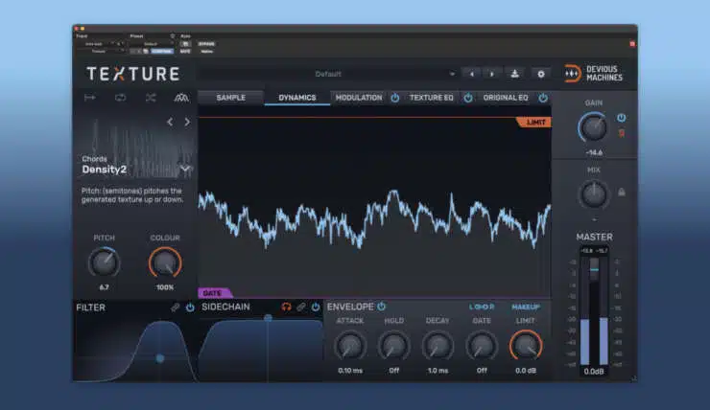Click the Devious Machines logo
Screen dimensions: 710x410
594,73
